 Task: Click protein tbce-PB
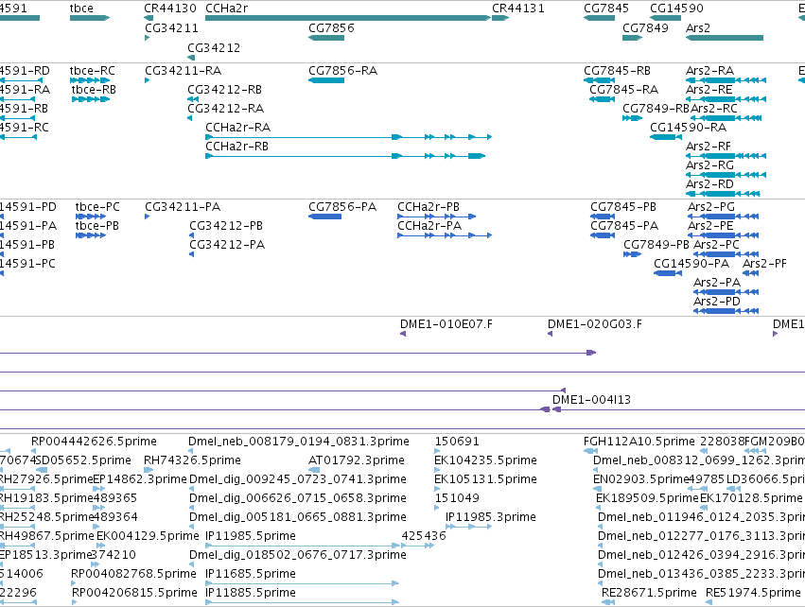click(97, 226)
